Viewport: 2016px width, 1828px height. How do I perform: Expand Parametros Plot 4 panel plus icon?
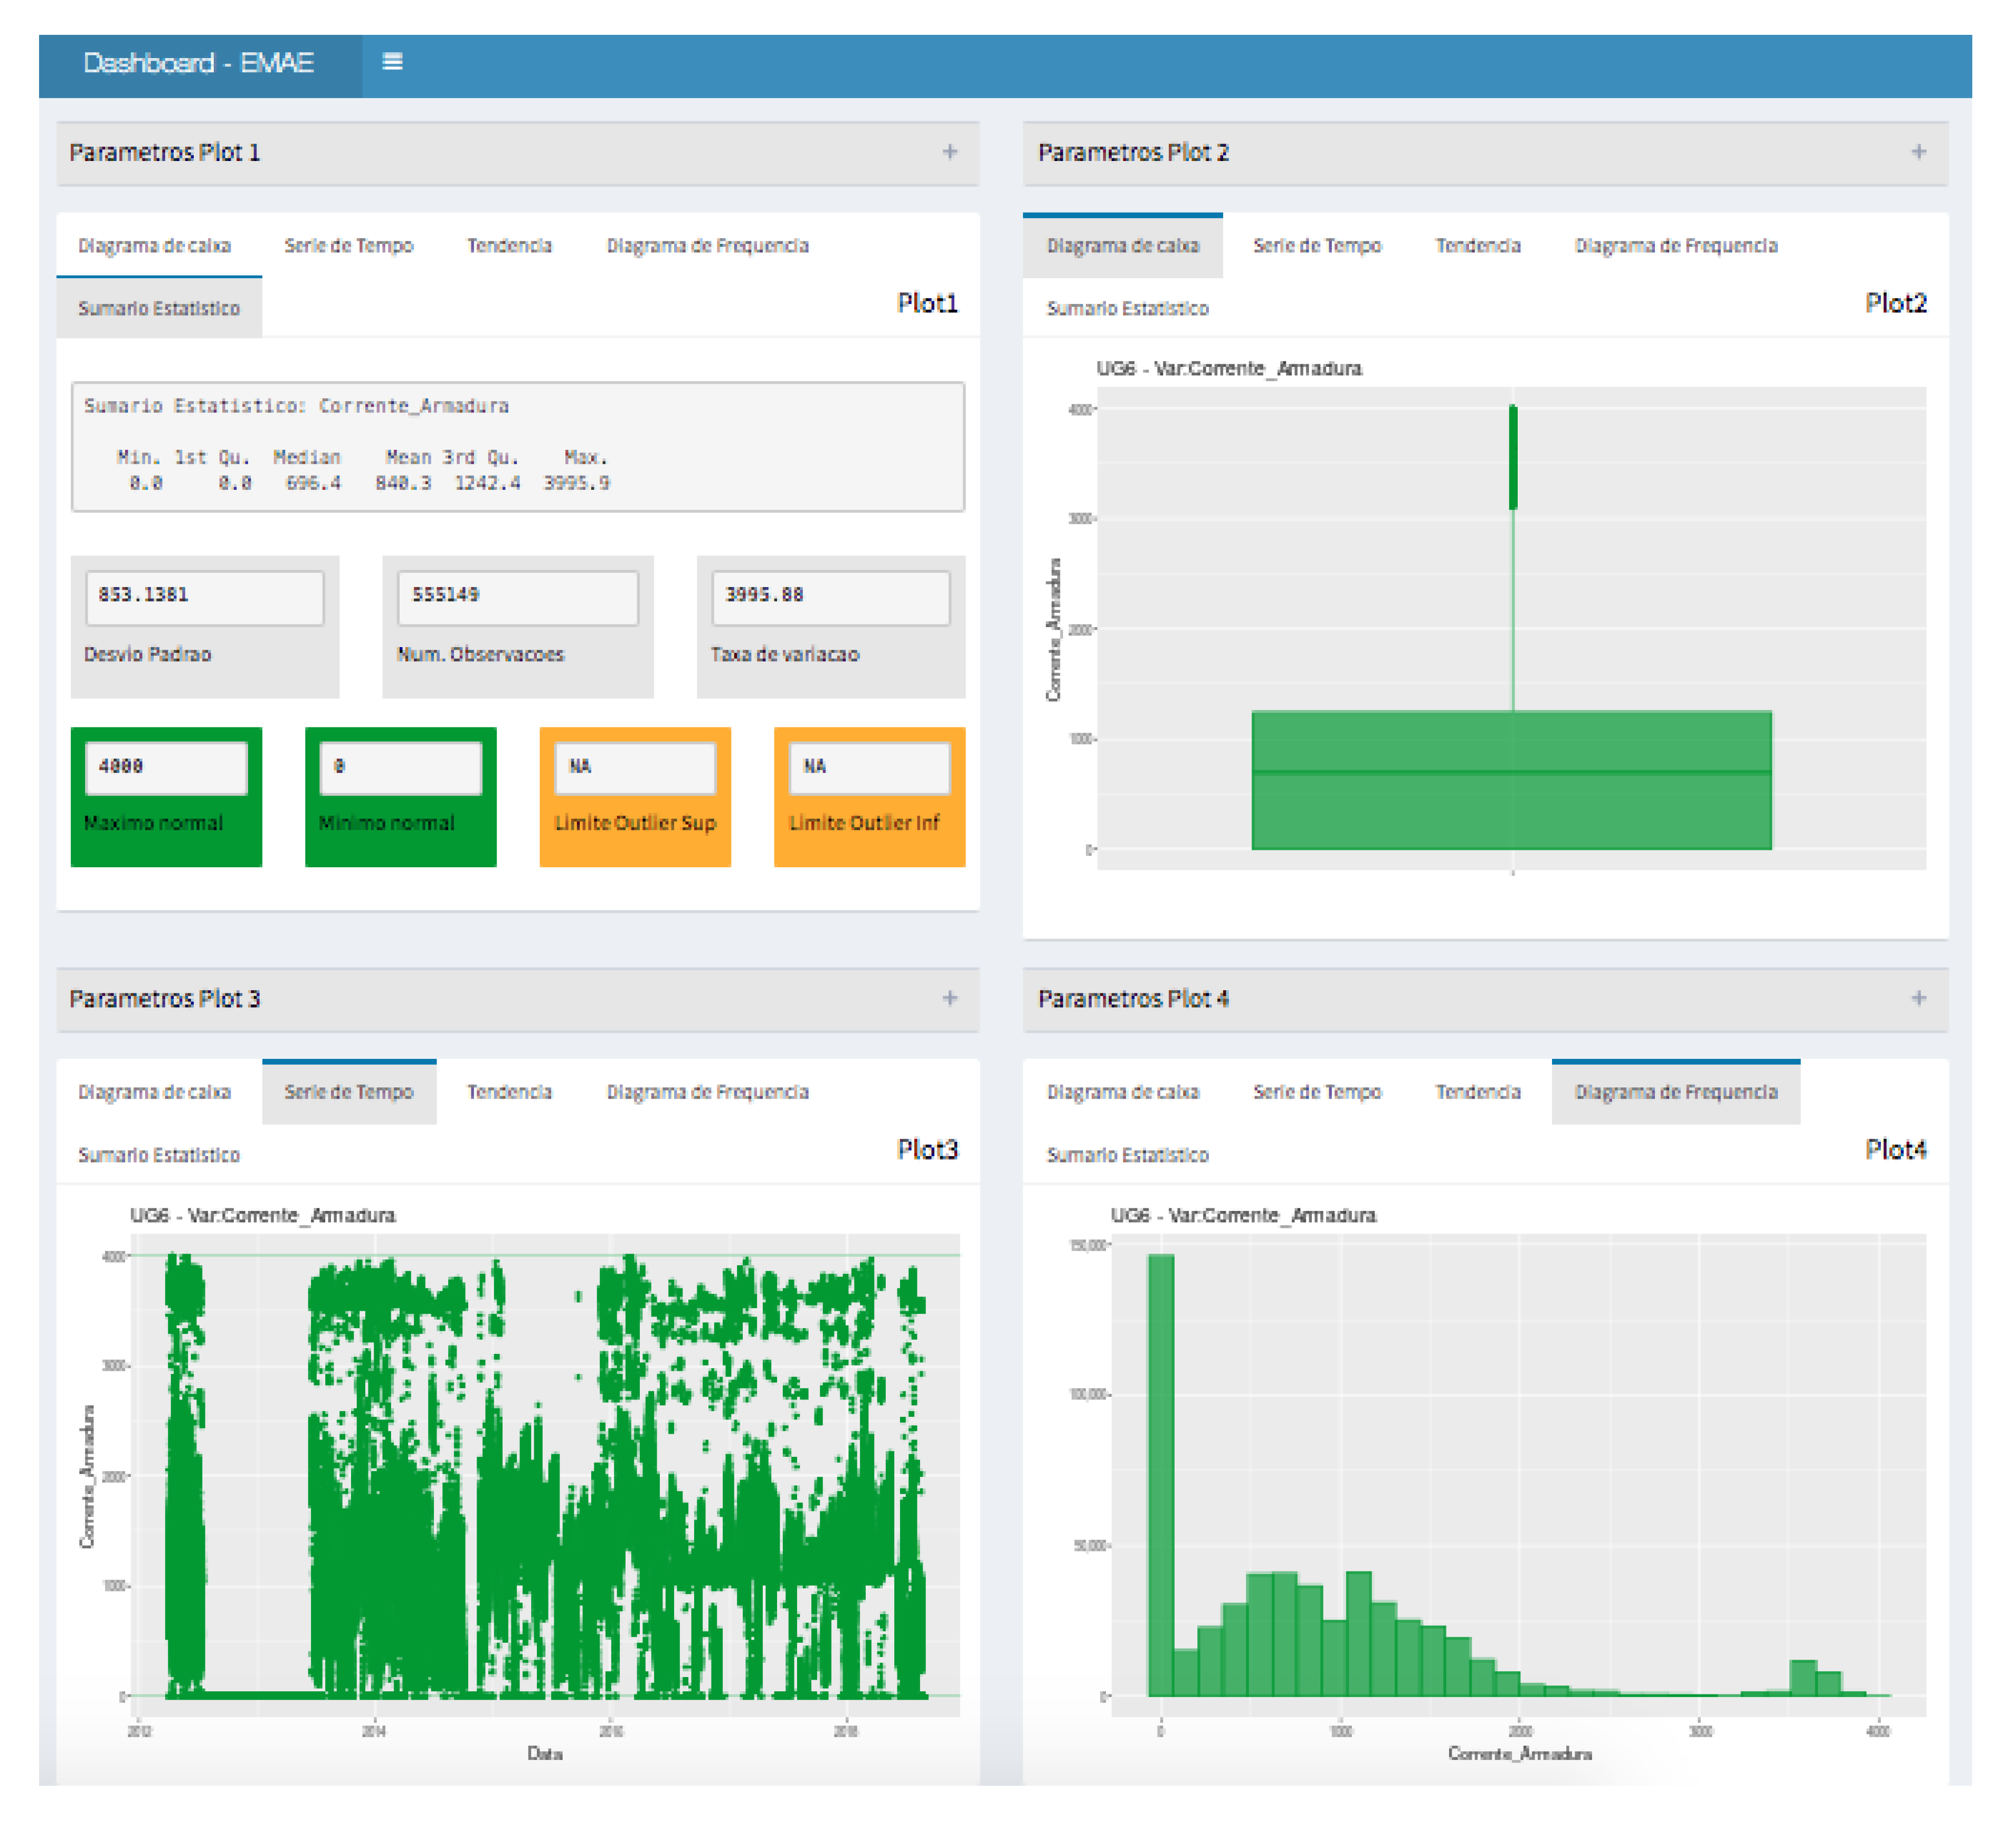coord(1918,998)
